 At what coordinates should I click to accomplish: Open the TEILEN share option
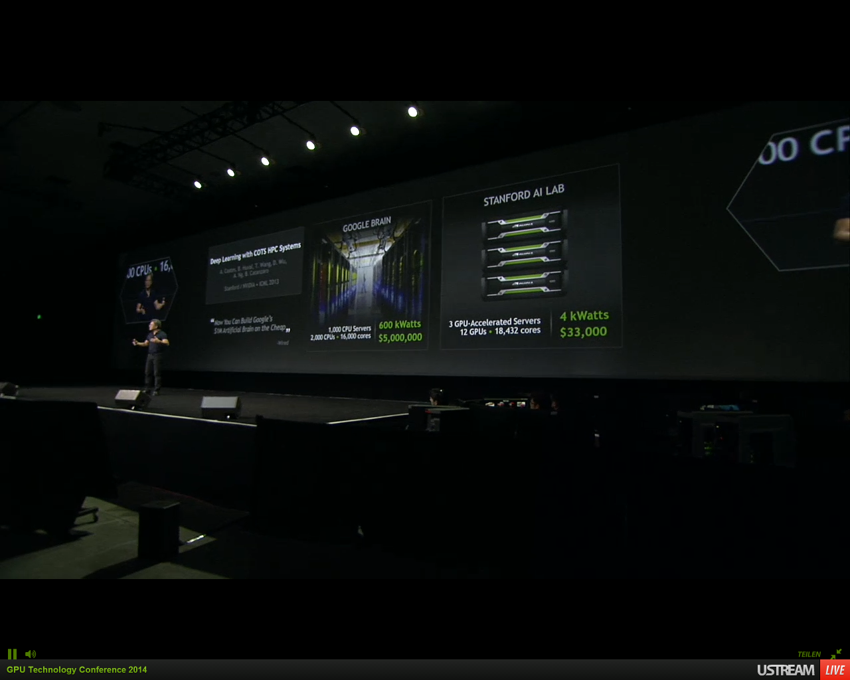pos(809,654)
